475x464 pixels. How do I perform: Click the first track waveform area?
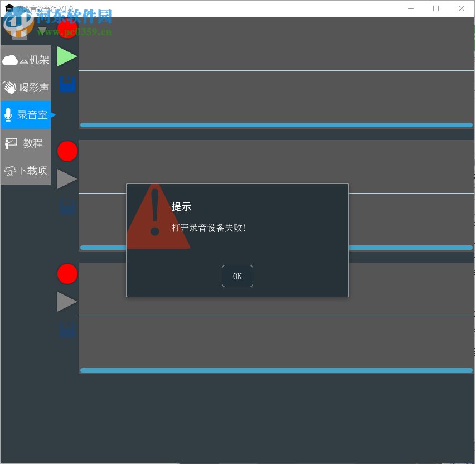pyautogui.click(x=277, y=71)
